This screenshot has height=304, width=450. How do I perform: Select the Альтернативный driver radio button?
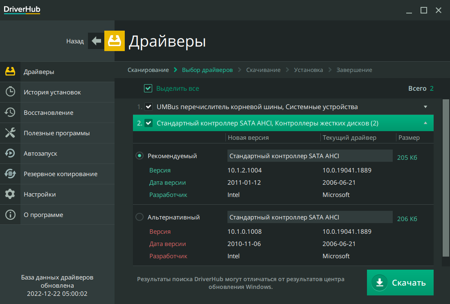tap(139, 217)
